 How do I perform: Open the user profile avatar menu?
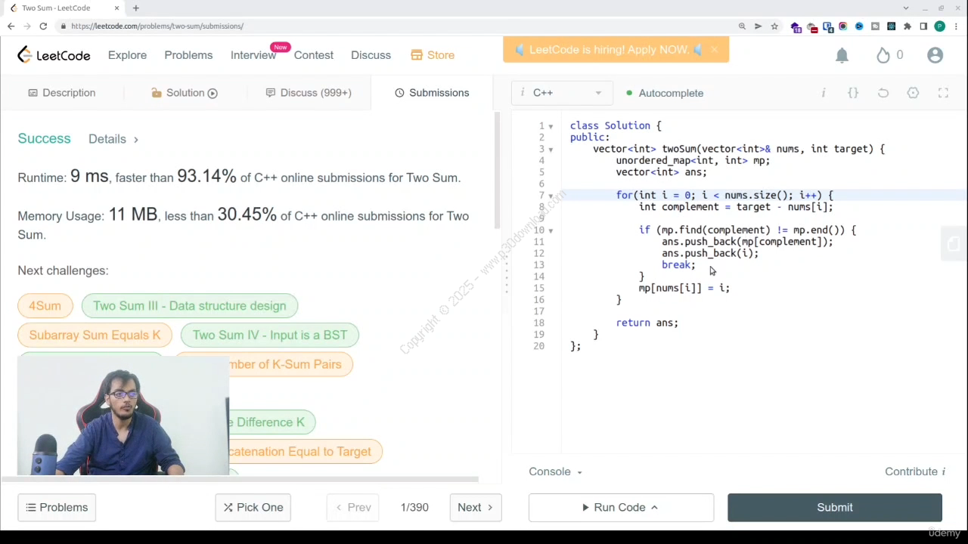click(935, 55)
